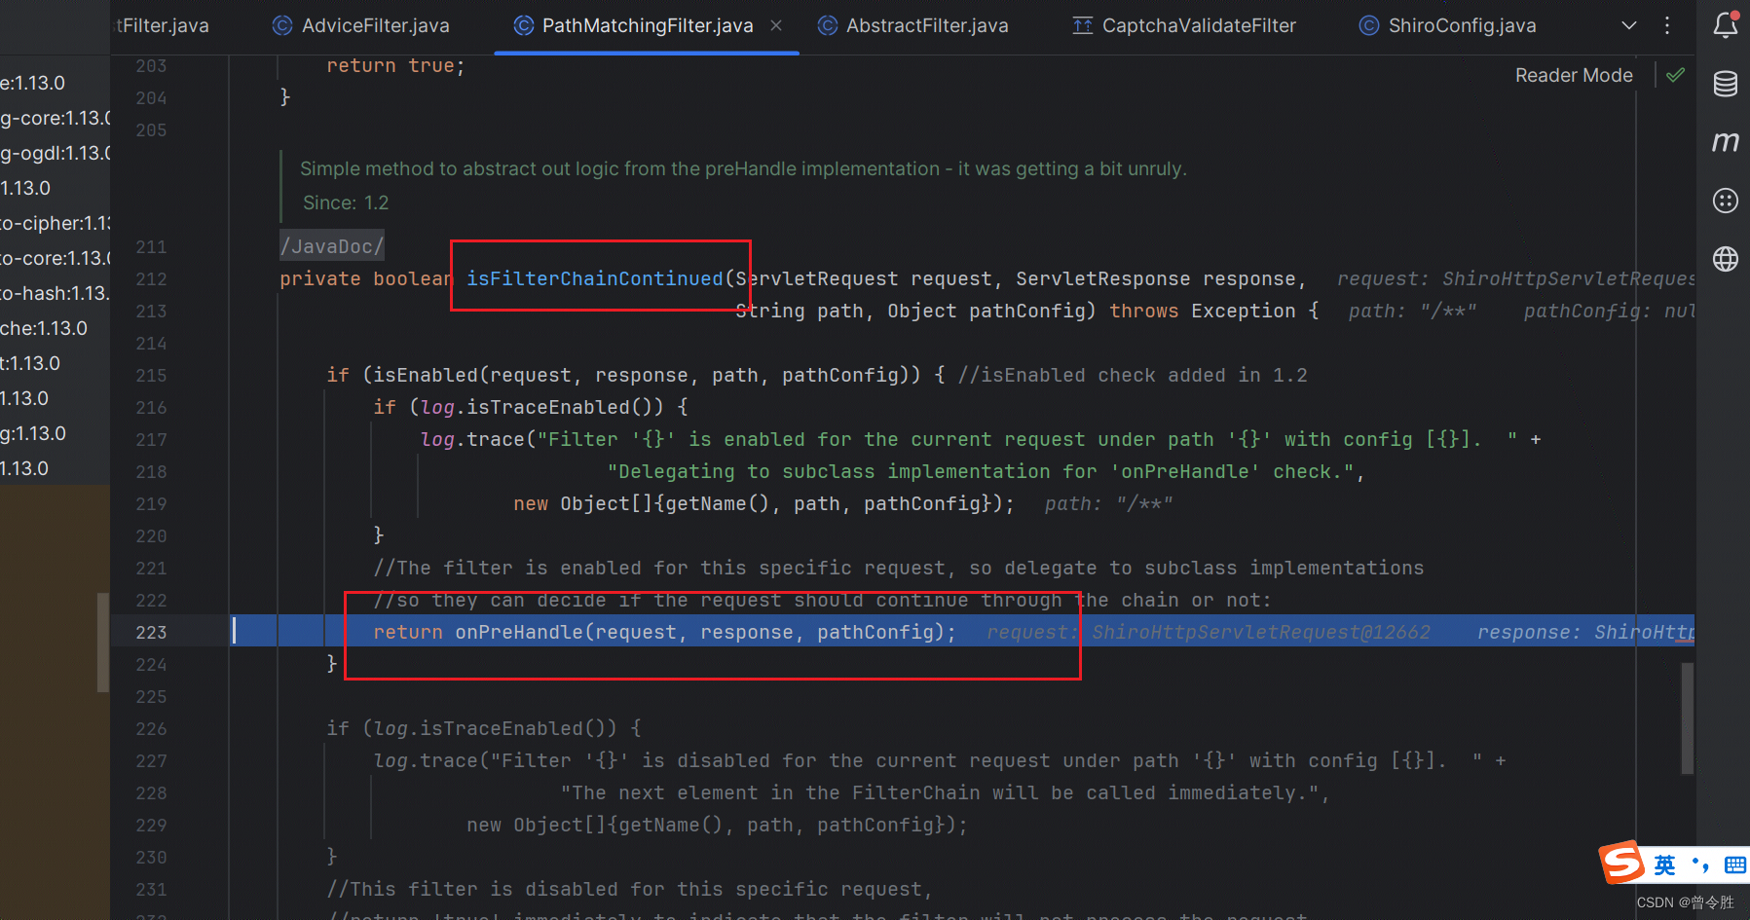The height and width of the screenshot is (920, 1750).
Task: Select the o-cipher:1.13 library entry
Action: tap(56, 223)
